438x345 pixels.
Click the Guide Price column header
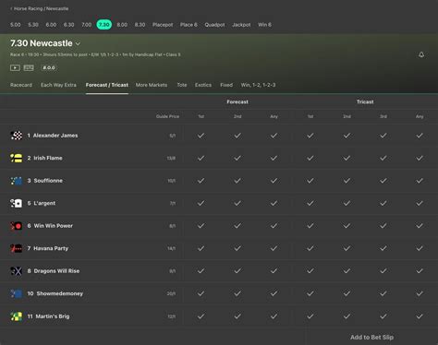pos(167,116)
